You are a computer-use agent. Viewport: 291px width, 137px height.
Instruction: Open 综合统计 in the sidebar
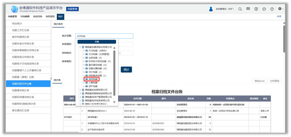click(28, 24)
